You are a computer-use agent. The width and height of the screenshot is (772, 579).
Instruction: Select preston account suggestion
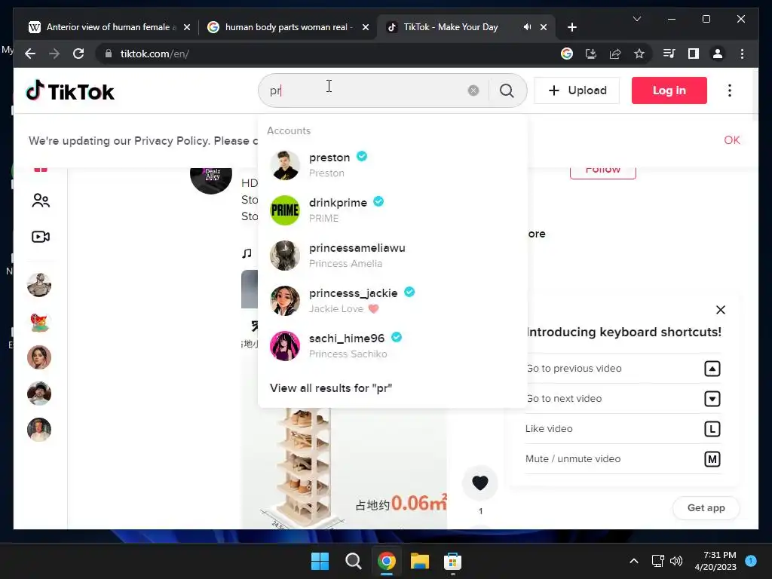392,165
